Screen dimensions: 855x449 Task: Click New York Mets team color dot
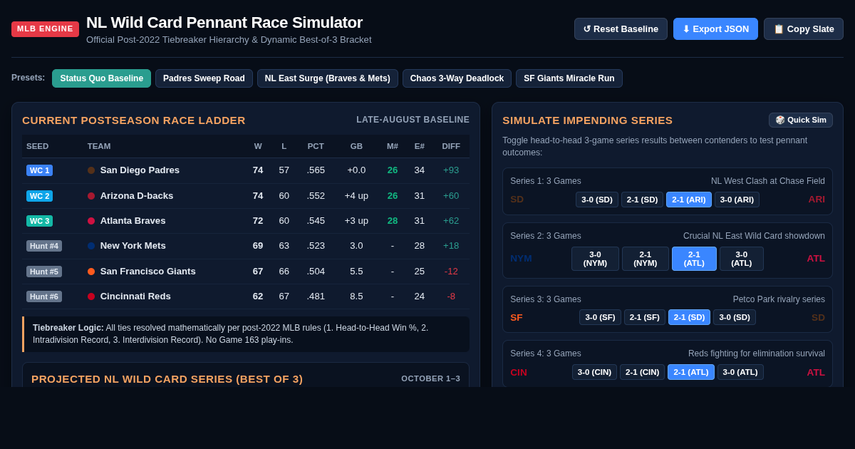(91, 246)
